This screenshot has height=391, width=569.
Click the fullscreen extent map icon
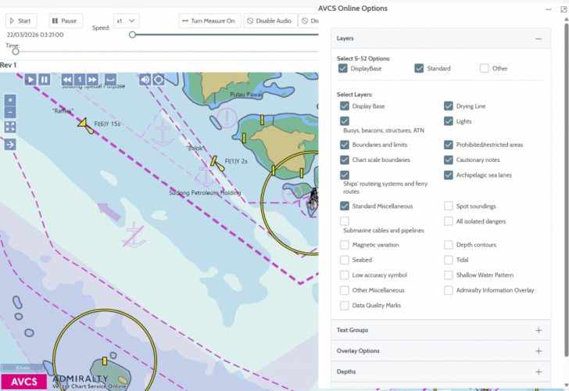[10, 126]
